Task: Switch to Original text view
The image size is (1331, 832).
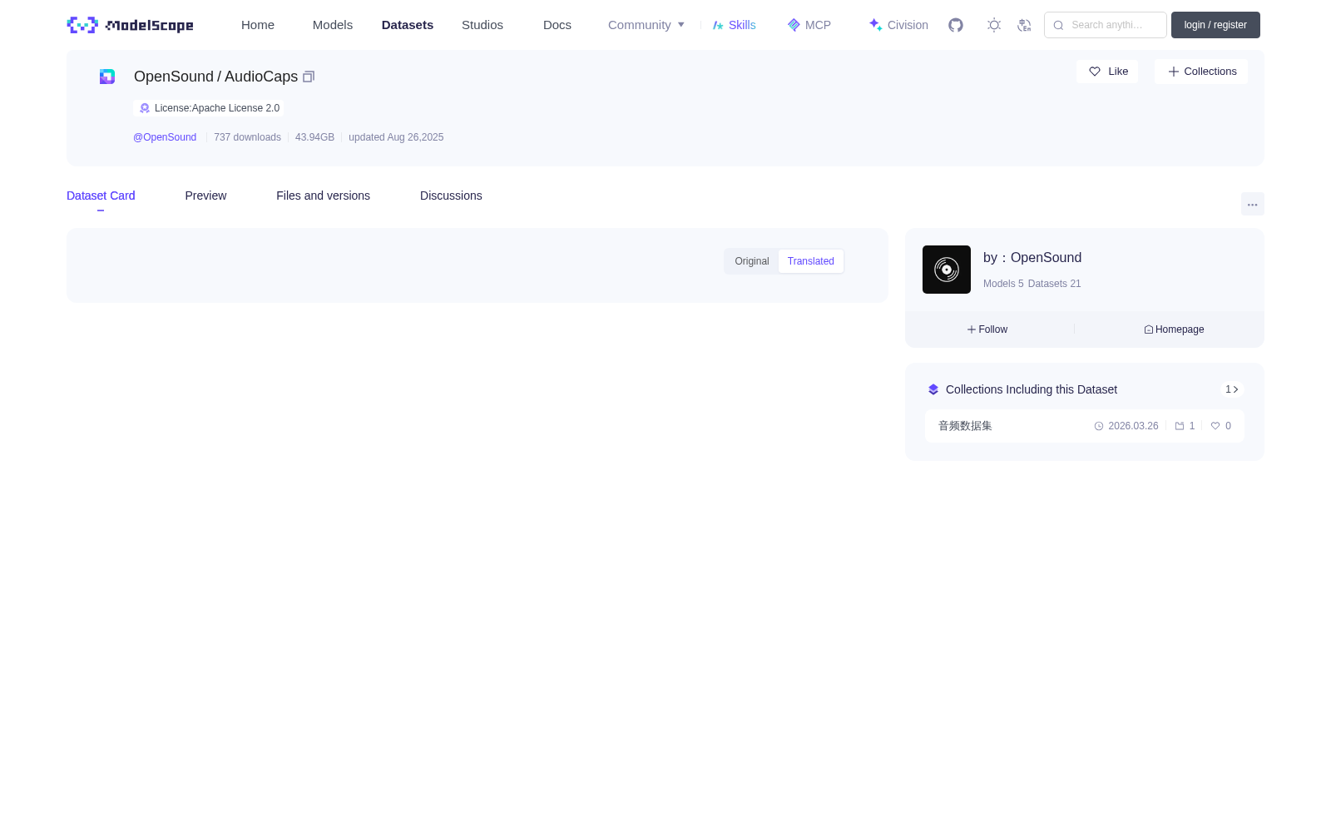Action: [x=752, y=261]
